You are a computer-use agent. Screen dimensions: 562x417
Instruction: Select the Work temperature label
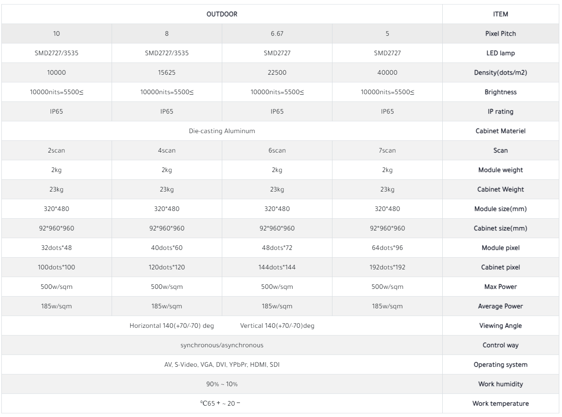click(500, 403)
